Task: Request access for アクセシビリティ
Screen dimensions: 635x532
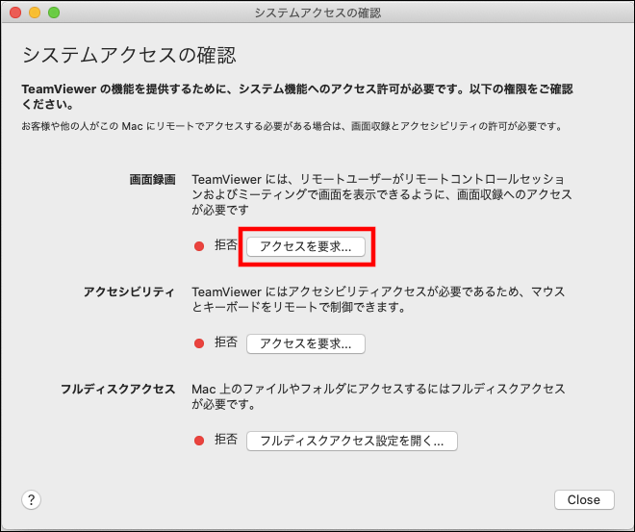Action: (x=306, y=343)
